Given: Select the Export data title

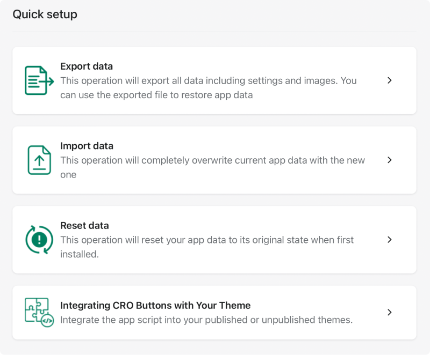Looking at the screenshot, I should tap(87, 66).
